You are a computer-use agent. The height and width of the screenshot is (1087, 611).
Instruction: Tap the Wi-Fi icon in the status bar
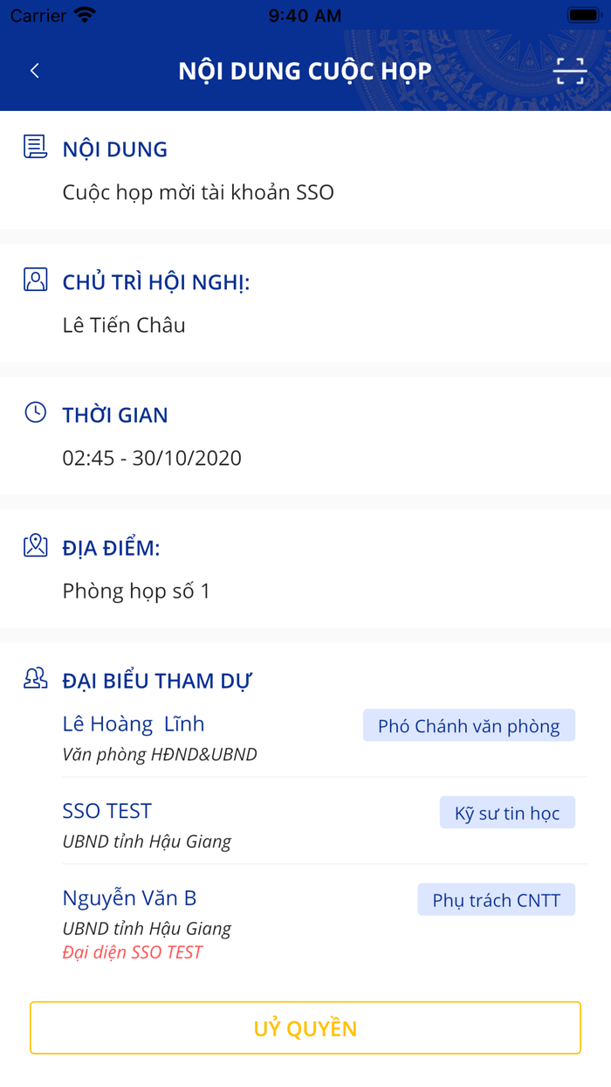83,14
